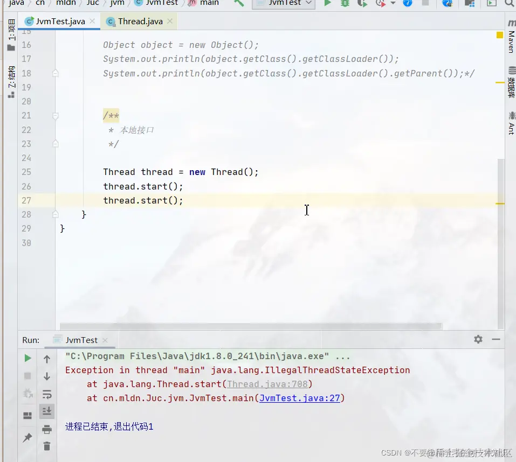The image size is (516, 462).
Task: Open the 数据库 database tool window
Action: pyautogui.click(x=511, y=82)
